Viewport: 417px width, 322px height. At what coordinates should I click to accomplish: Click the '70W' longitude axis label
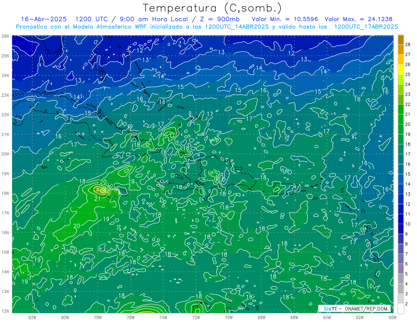(229, 317)
